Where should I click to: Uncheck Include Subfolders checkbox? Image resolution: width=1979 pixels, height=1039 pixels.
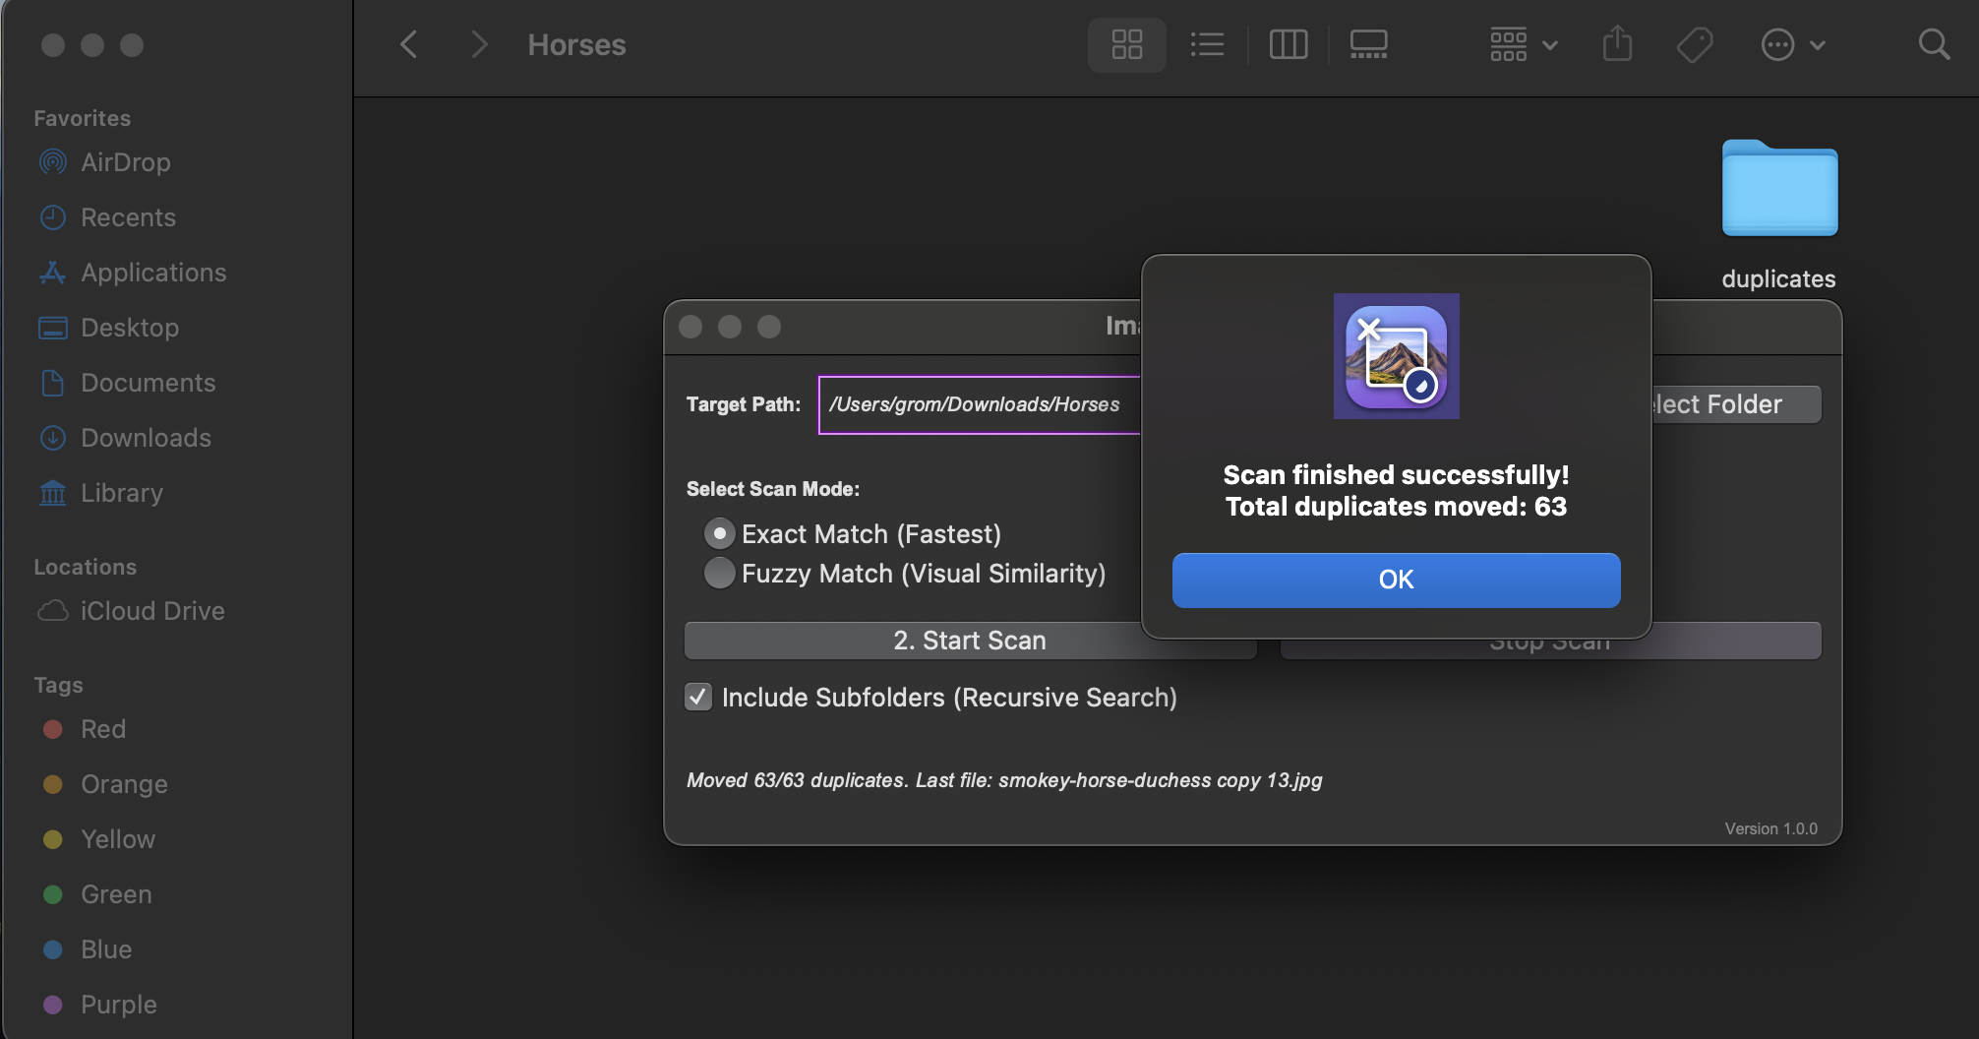click(698, 697)
